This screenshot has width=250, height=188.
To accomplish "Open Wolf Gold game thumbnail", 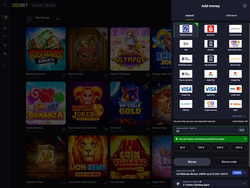I will click(130, 103).
